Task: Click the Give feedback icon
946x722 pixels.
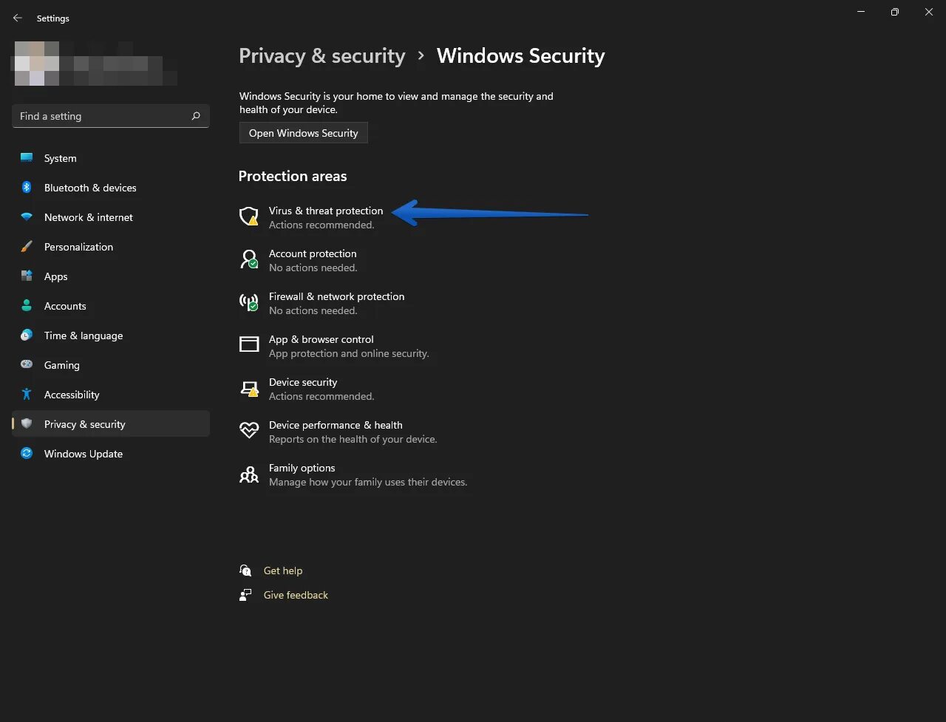Action: pyautogui.click(x=245, y=595)
